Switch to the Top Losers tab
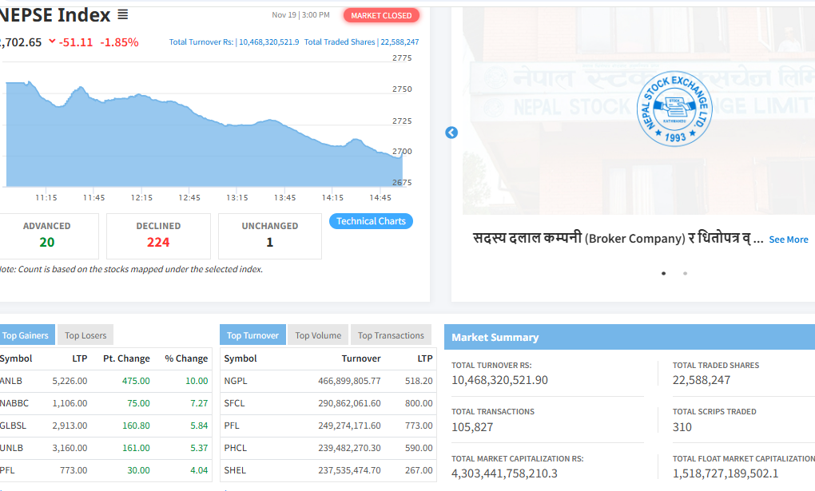Viewport: 815px width, 491px height. pyautogui.click(x=85, y=335)
